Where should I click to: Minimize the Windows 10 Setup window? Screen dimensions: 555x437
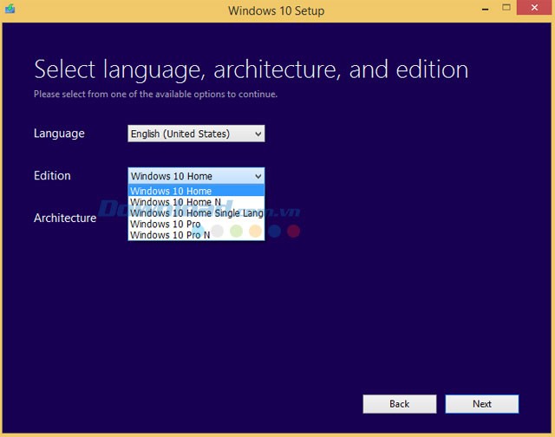486,9
